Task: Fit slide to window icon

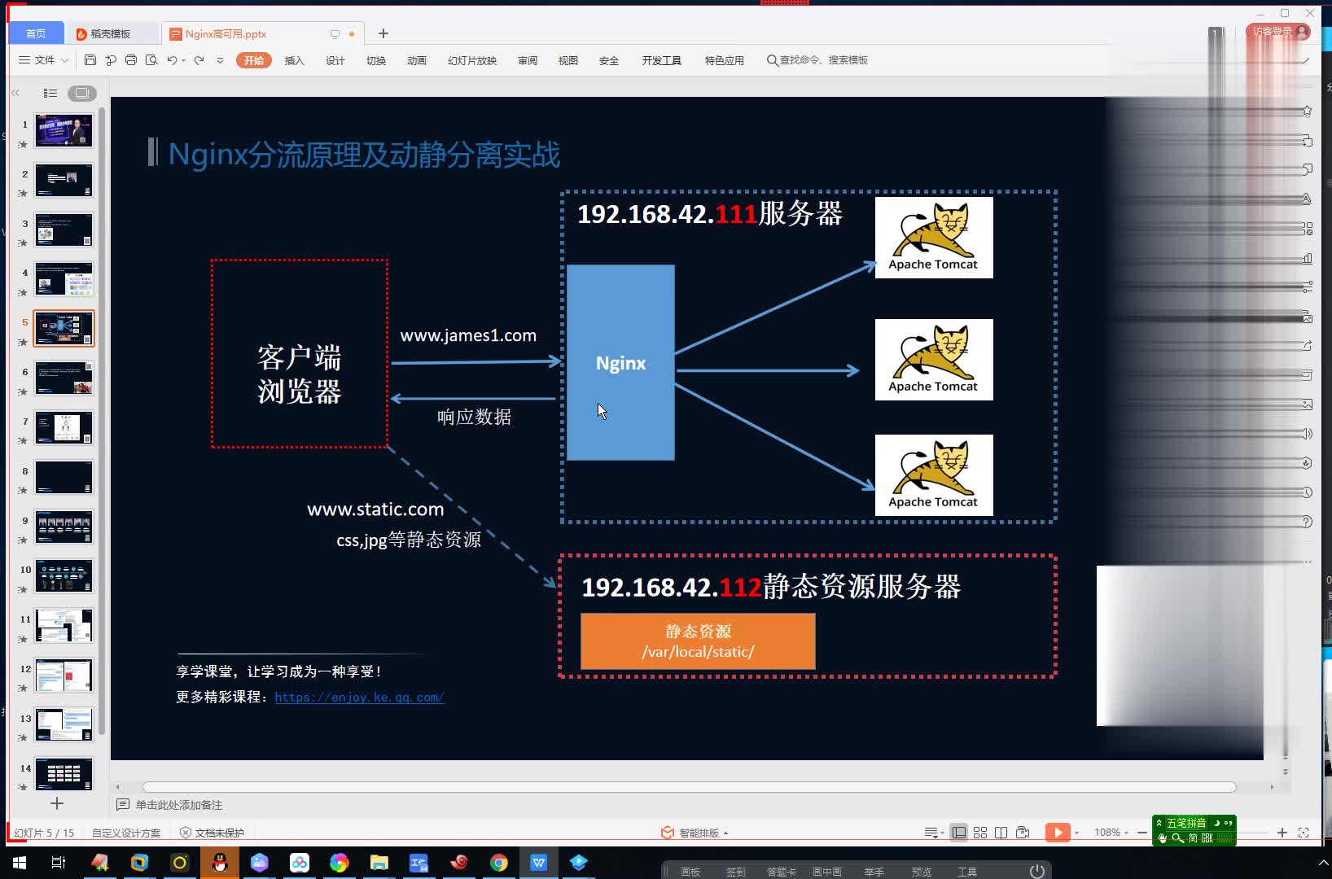Action: click(1304, 833)
